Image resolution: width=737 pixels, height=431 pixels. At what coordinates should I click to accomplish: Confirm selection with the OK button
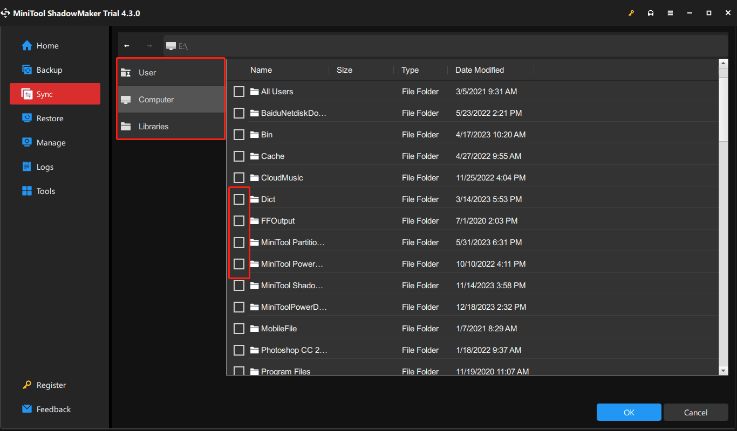click(x=629, y=412)
